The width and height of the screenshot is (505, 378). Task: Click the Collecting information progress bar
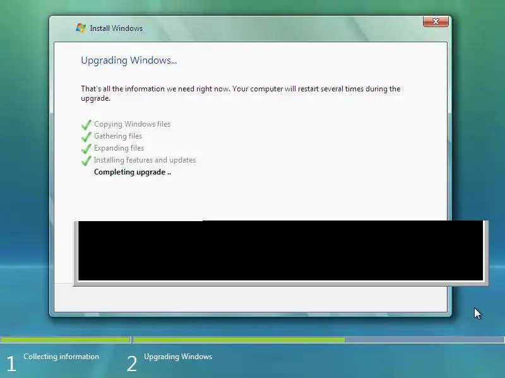(x=66, y=340)
